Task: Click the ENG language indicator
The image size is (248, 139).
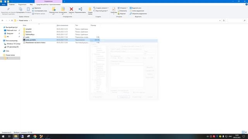Action: coord(230,136)
